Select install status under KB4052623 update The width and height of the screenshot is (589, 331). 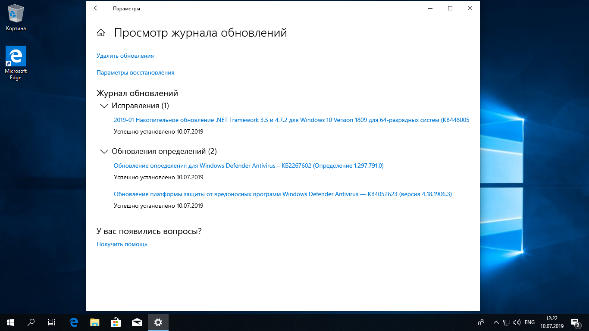pyautogui.click(x=158, y=206)
